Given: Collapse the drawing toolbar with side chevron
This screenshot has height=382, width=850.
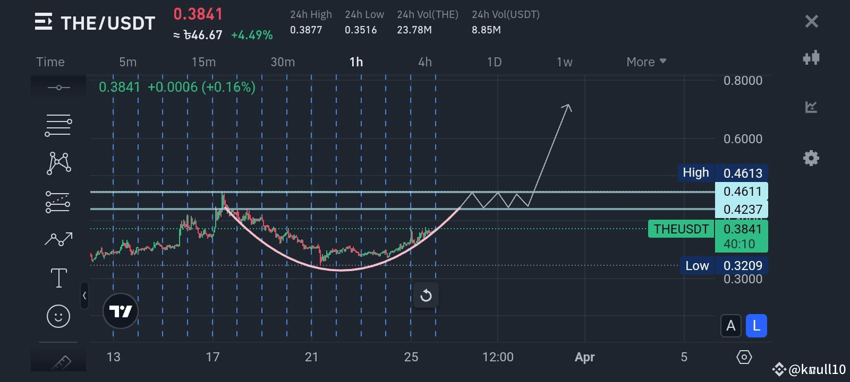Looking at the screenshot, I should tap(84, 296).
